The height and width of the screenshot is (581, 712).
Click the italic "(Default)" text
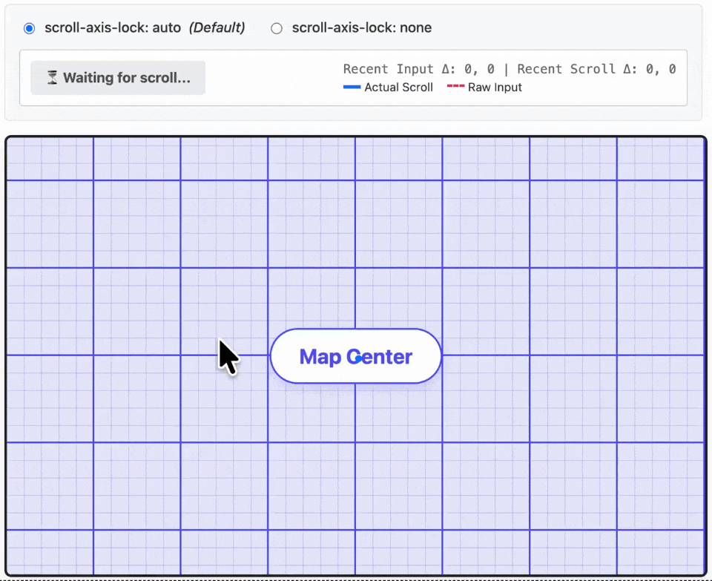(x=217, y=27)
